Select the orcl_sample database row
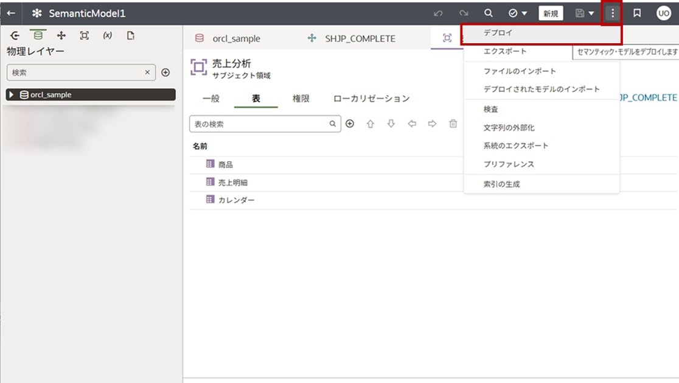This screenshot has height=383, width=679. click(91, 94)
